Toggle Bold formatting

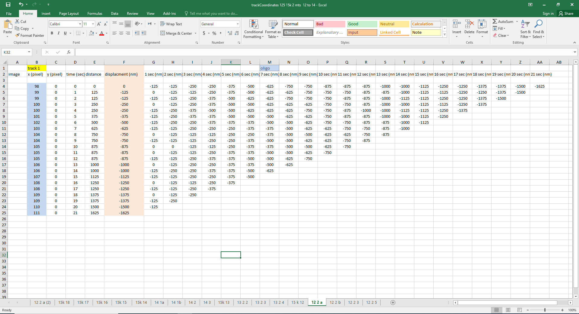pos(52,33)
